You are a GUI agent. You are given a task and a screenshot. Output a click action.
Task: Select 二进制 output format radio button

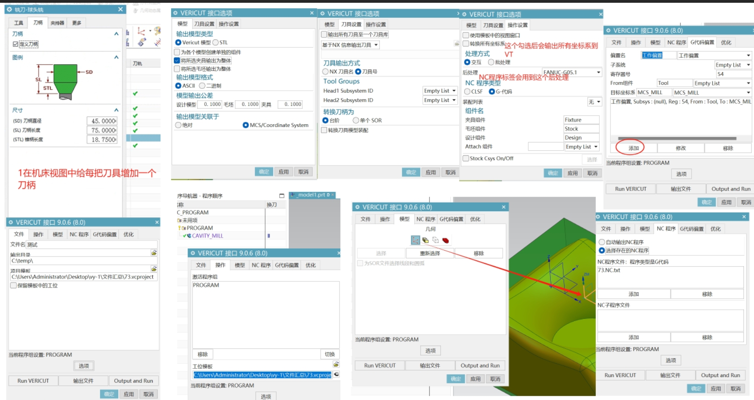tap(202, 86)
